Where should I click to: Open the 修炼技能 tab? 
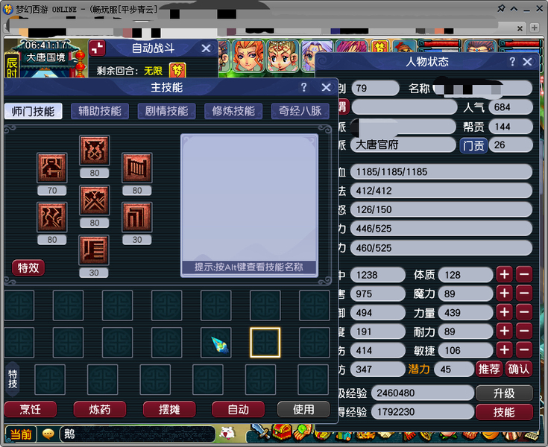click(x=233, y=111)
